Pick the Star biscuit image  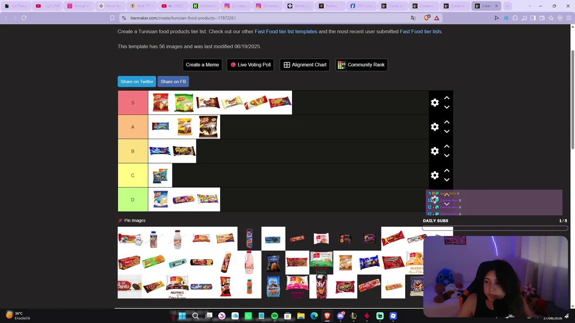(x=225, y=238)
